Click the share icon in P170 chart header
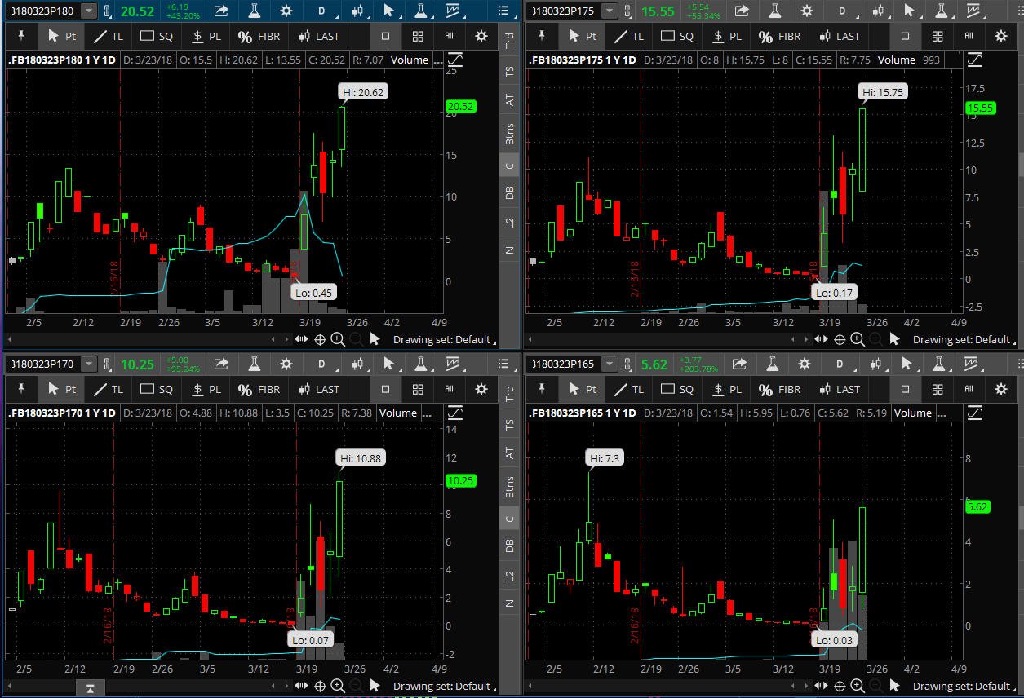1024x698 pixels. pos(221,364)
